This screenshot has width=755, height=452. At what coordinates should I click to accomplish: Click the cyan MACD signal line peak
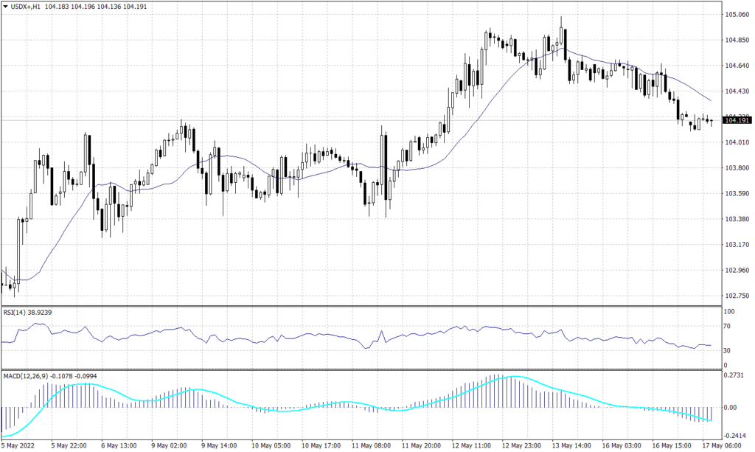(x=511, y=377)
